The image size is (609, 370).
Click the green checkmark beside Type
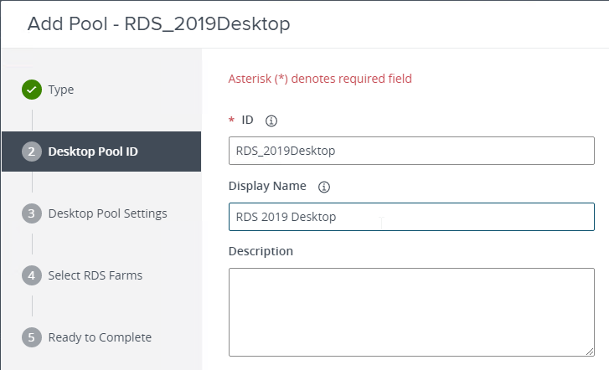pos(32,90)
